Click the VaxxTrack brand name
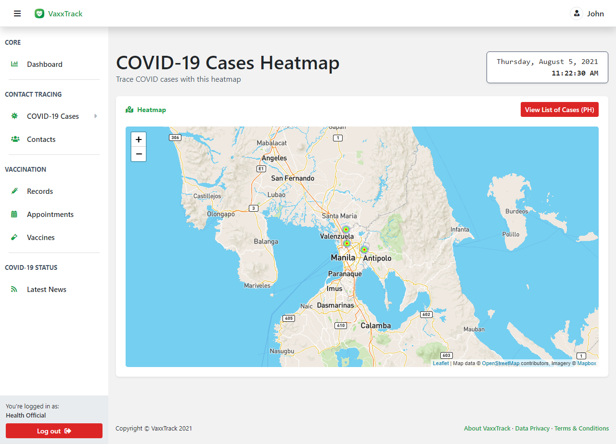The height and width of the screenshot is (444, 616). [65, 13]
